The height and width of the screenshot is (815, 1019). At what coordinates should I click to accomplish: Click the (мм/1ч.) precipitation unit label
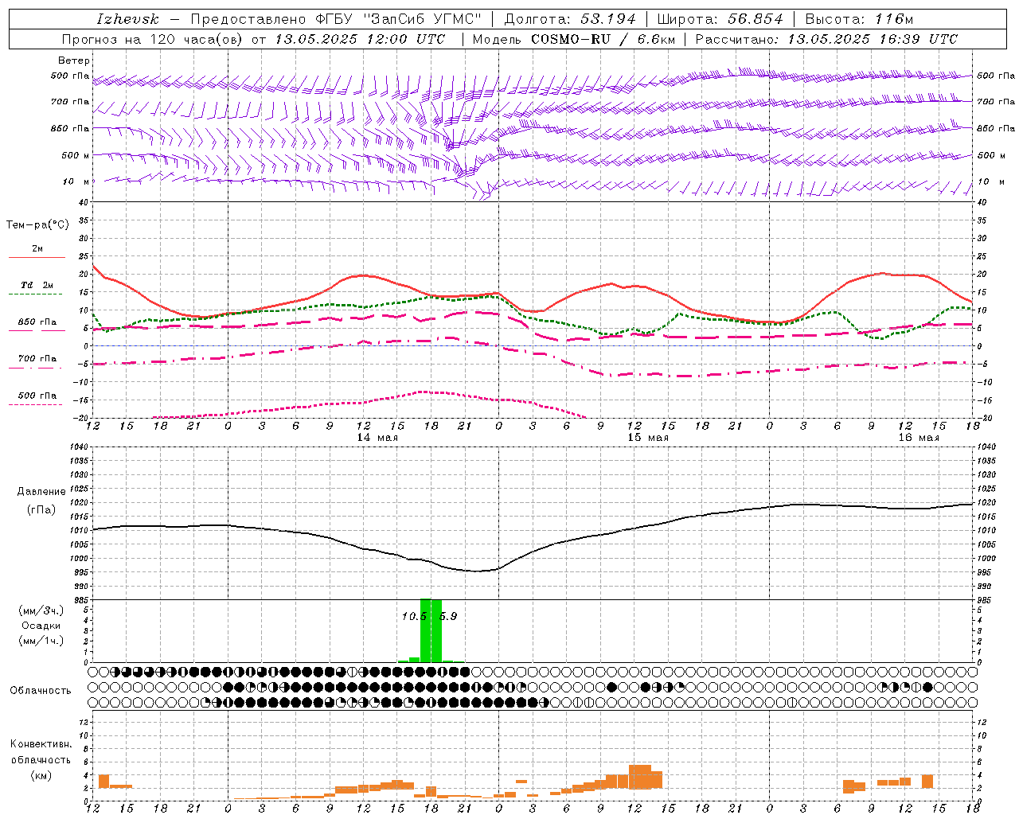[x=41, y=641]
